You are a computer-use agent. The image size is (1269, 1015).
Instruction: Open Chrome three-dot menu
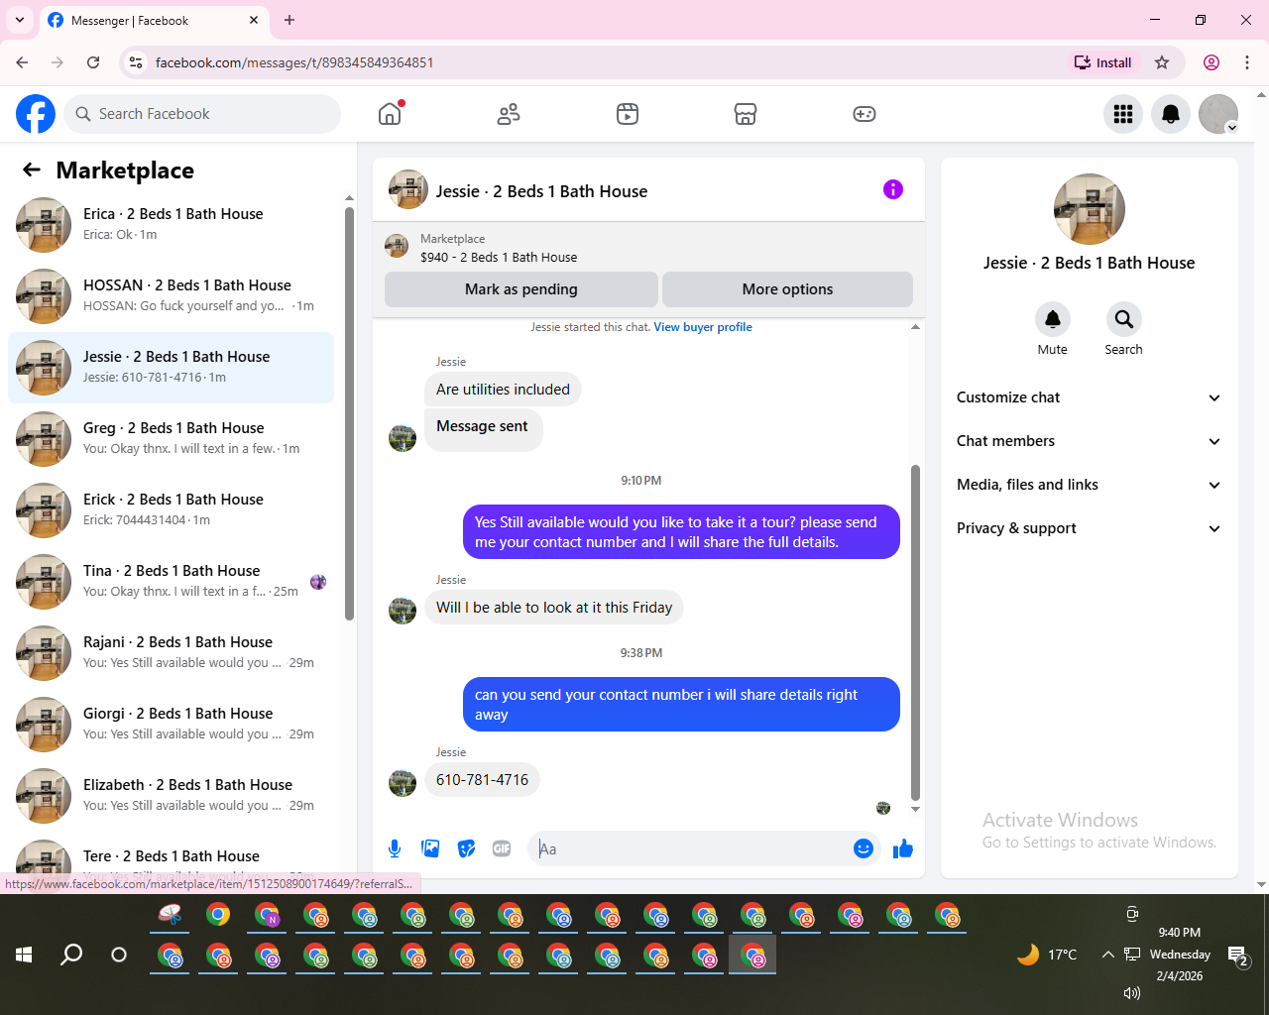(1247, 62)
